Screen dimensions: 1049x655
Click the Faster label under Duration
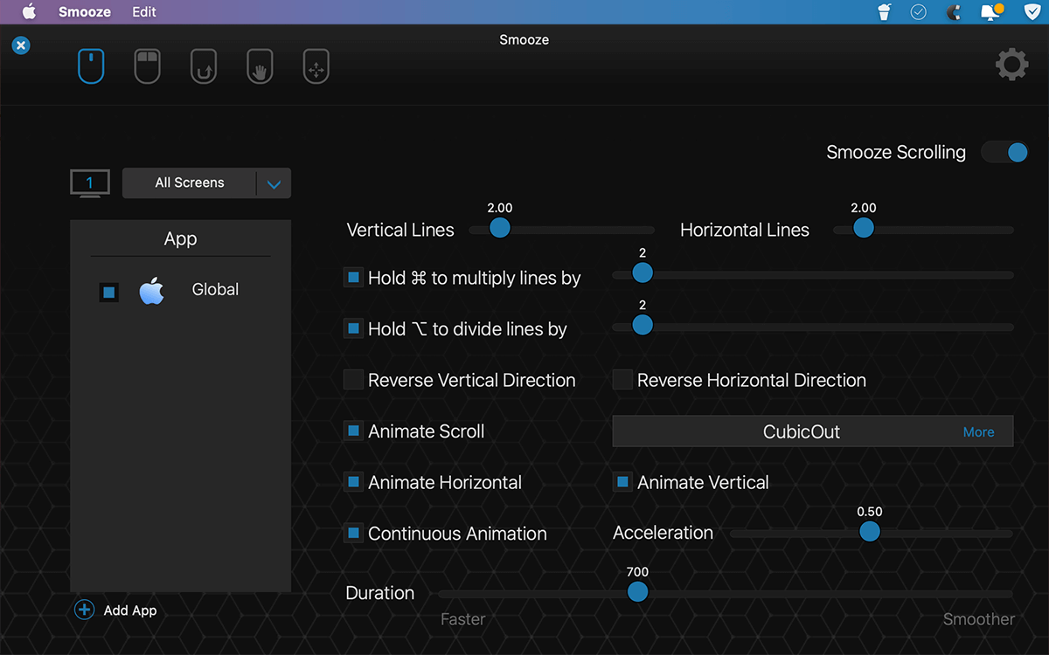click(x=462, y=619)
